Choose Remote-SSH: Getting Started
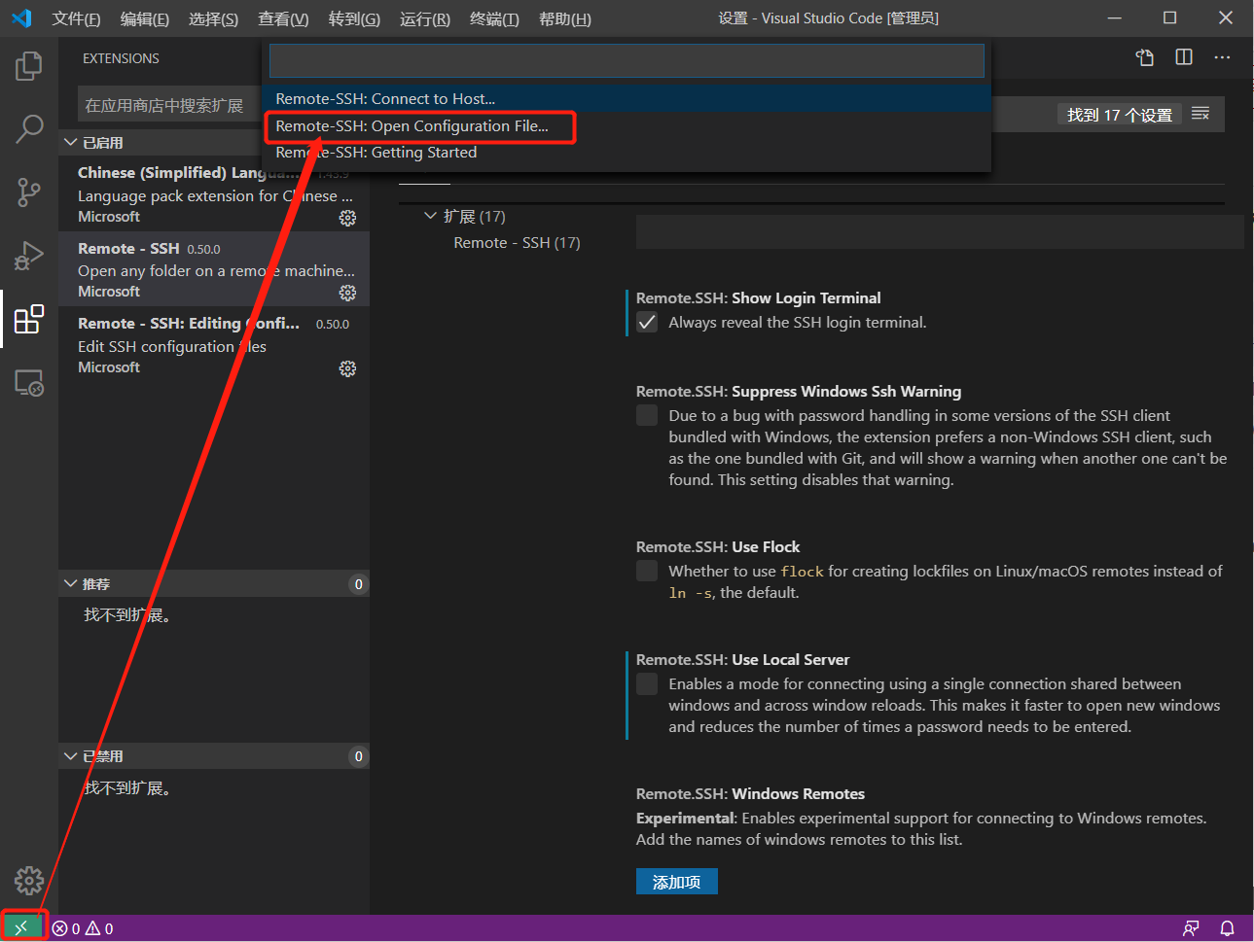1254x942 pixels. (x=627, y=153)
